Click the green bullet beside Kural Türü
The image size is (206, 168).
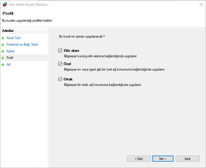point(3,38)
